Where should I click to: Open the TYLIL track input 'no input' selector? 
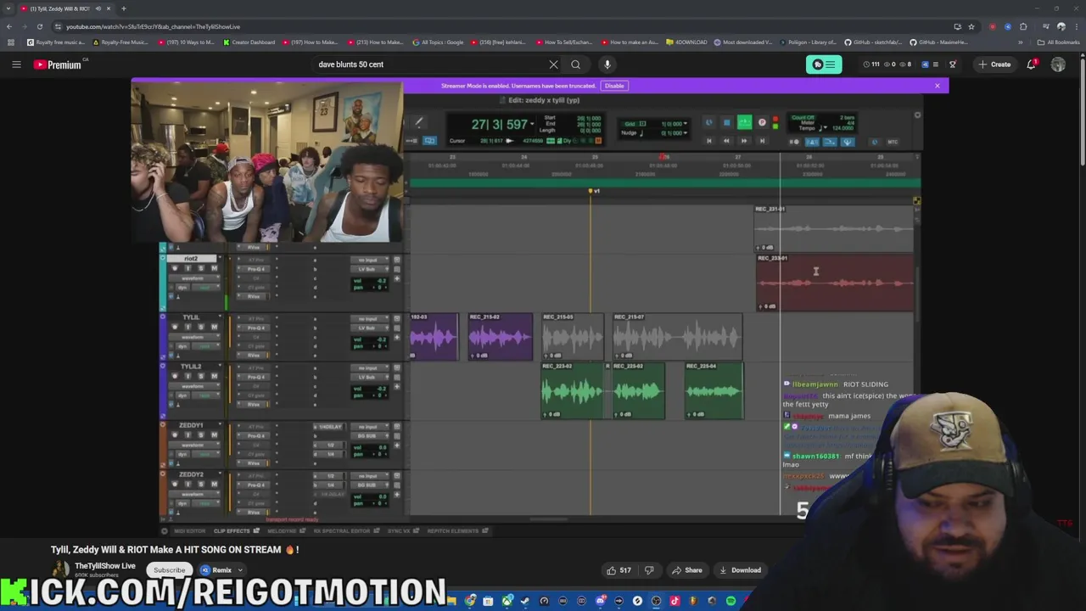click(x=369, y=319)
